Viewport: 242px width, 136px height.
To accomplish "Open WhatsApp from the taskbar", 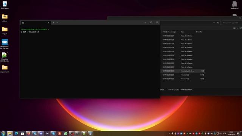I will pos(66,133).
